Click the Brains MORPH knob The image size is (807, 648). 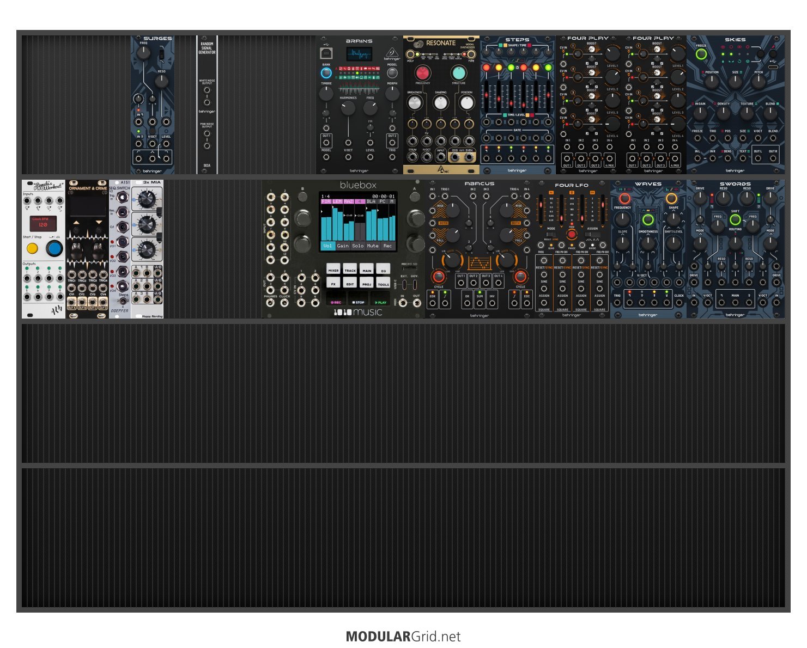(392, 93)
